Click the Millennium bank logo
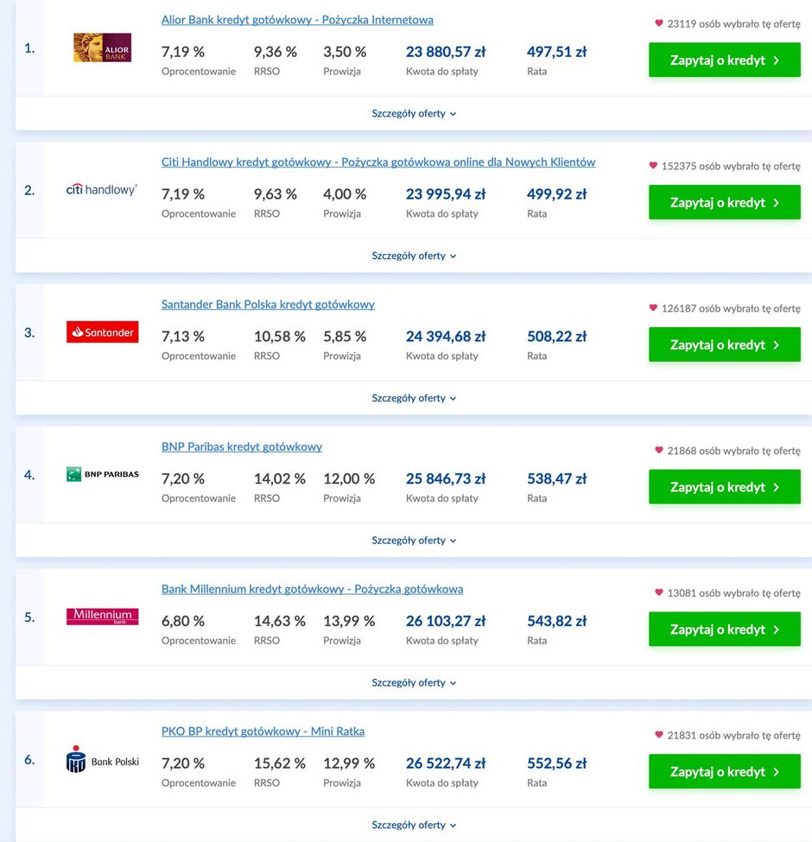Image resolution: width=812 pixels, height=842 pixels. (102, 617)
